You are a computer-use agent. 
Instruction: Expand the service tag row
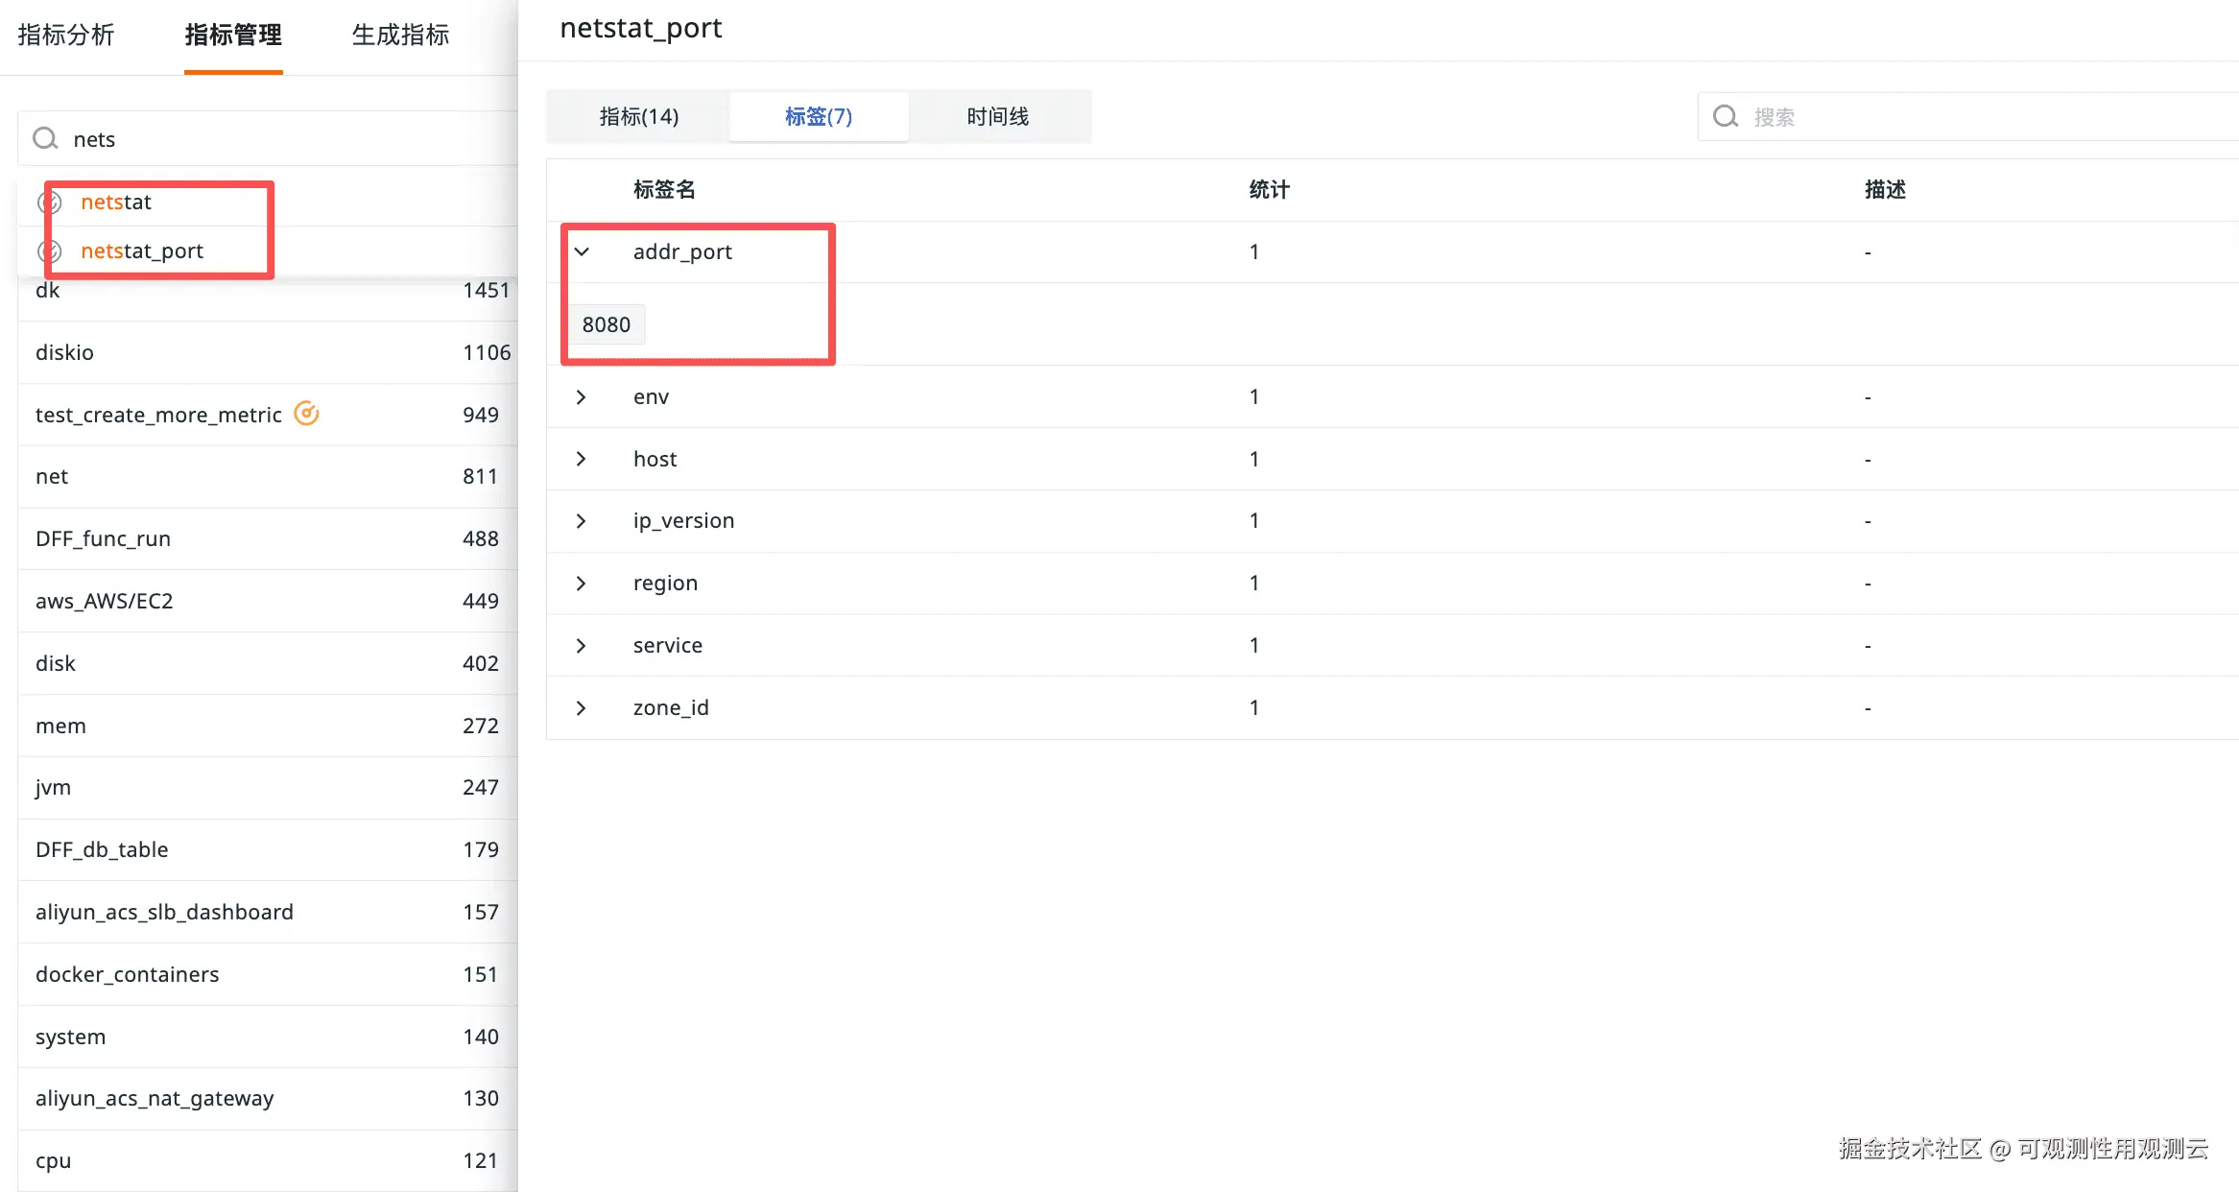(582, 646)
